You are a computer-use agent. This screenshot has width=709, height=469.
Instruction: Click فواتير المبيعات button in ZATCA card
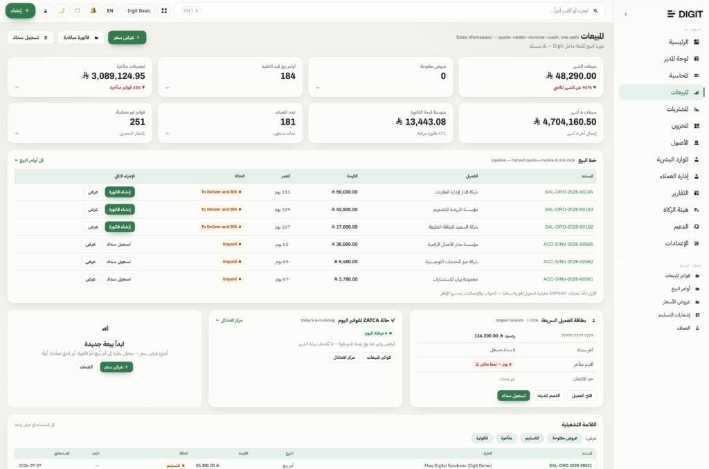[379, 357]
